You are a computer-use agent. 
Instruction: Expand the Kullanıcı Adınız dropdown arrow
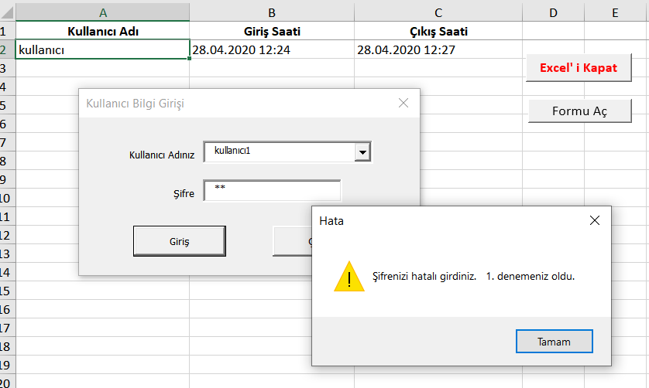pyautogui.click(x=362, y=153)
